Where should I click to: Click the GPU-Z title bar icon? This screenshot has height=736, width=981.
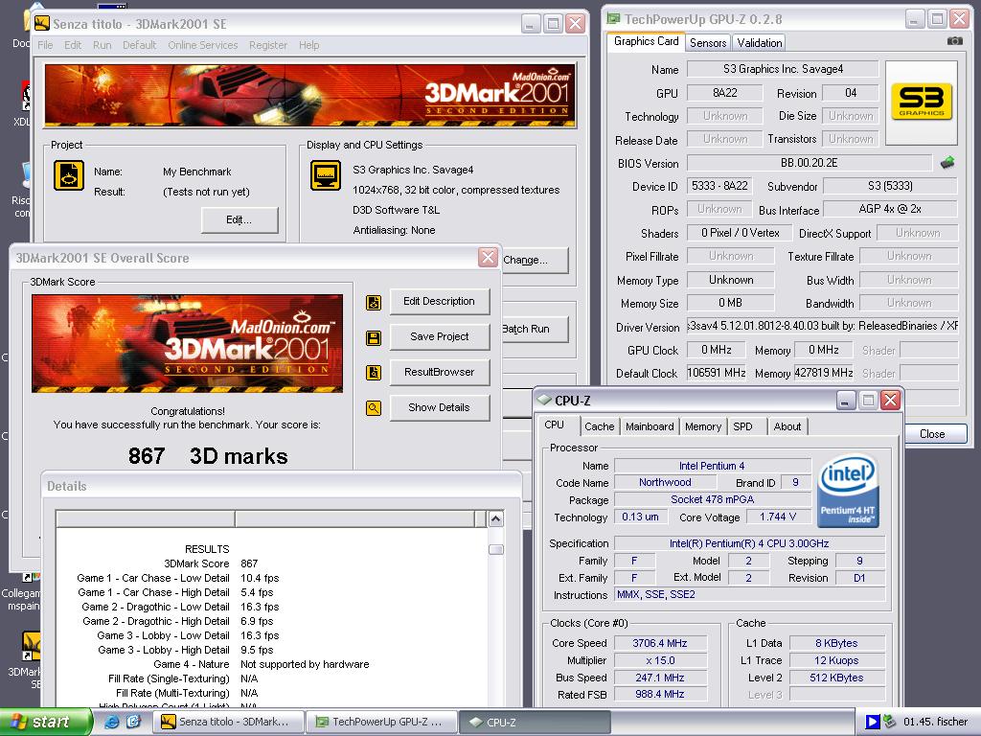(x=614, y=19)
